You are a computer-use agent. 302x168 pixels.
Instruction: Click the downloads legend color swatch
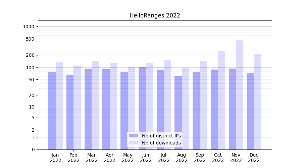point(134,143)
